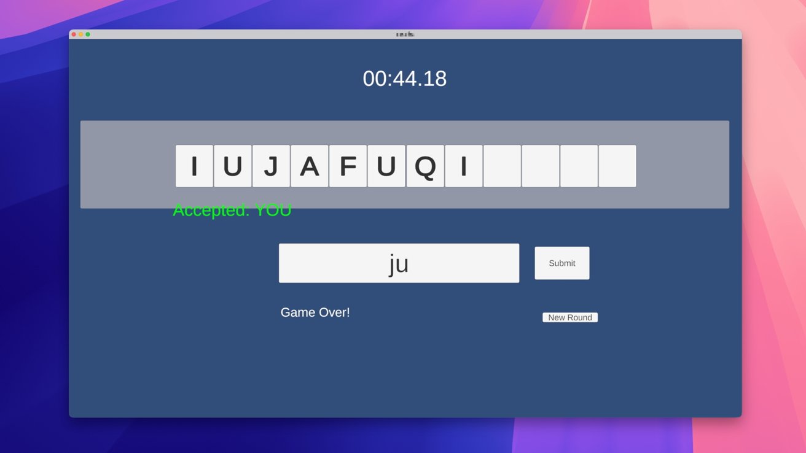This screenshot has width=806, height=453.
Task: Tap the F letter tile
Action: click(x=348, y=166)
